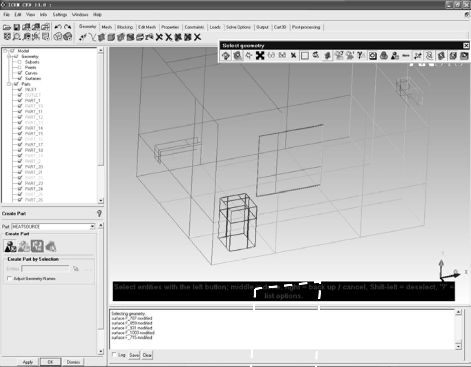This screenshot has width=471, height=367.
Task: Select the Create Point geometry tool
Action: pyautogui.click(x=82, y=37)
